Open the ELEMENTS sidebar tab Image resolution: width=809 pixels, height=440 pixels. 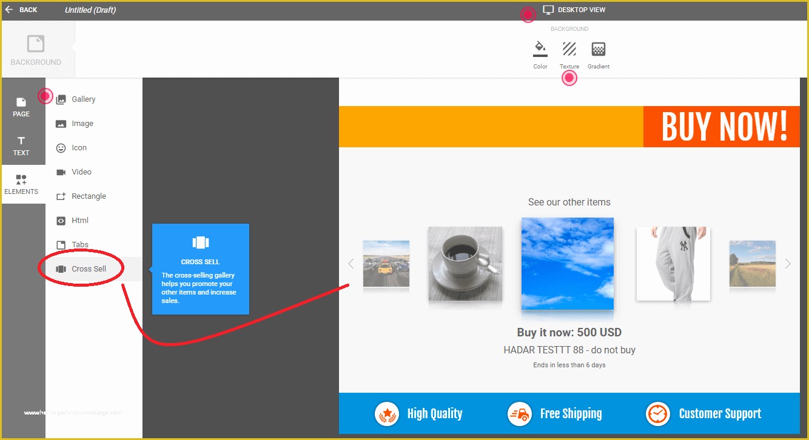tap(21, 184)
